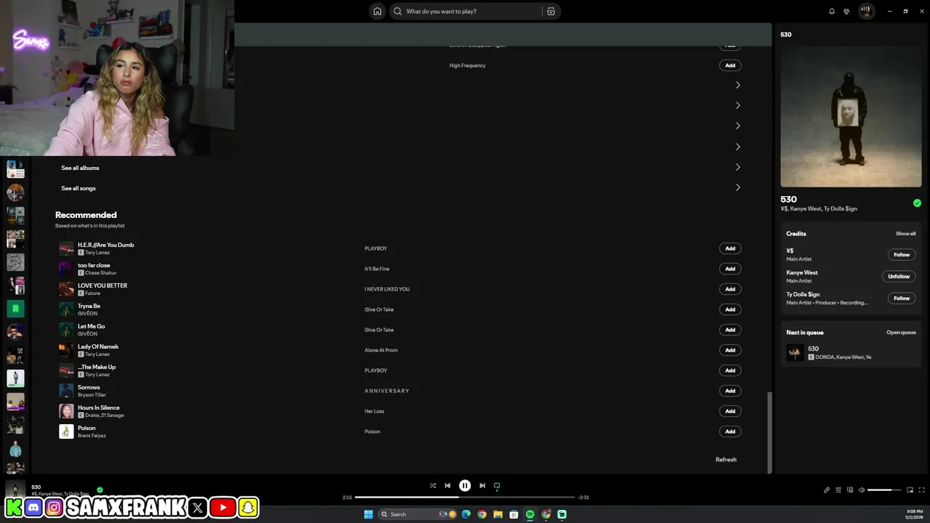This screenshot has height=523, width=930.
Task: Open Friend Activity icon
Action: pyautogui.click(x=846, y=11)
